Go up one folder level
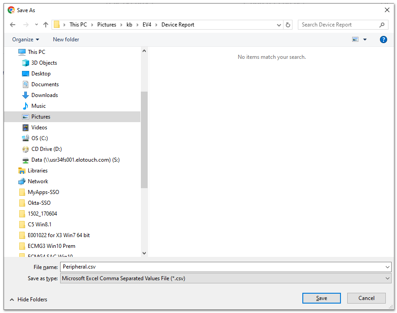Viewport: 397px width, 313px height. pos(46,25)
